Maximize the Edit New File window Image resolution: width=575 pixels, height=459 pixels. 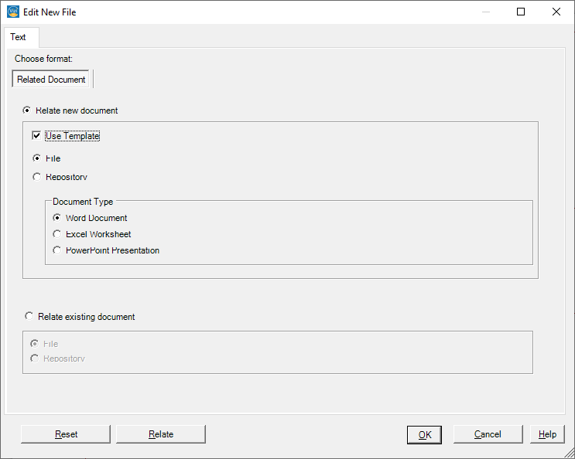(521, 12)
